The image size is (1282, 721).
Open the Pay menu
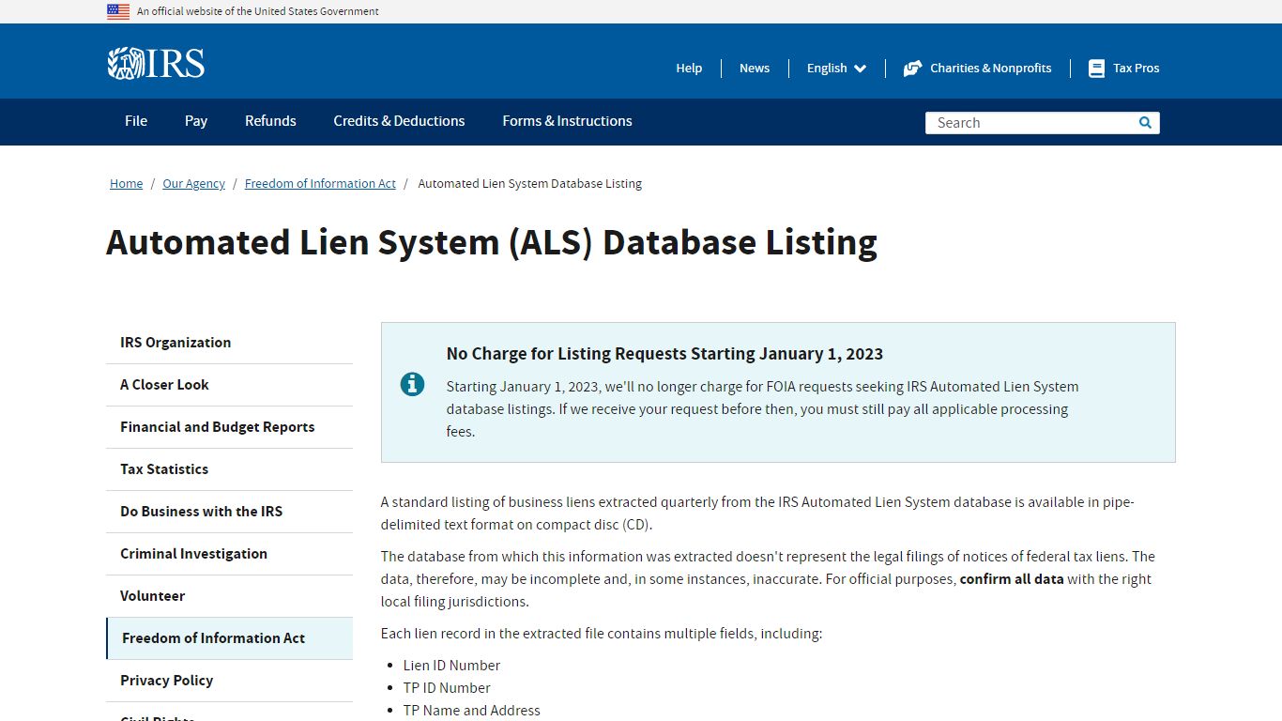[196, 121]
